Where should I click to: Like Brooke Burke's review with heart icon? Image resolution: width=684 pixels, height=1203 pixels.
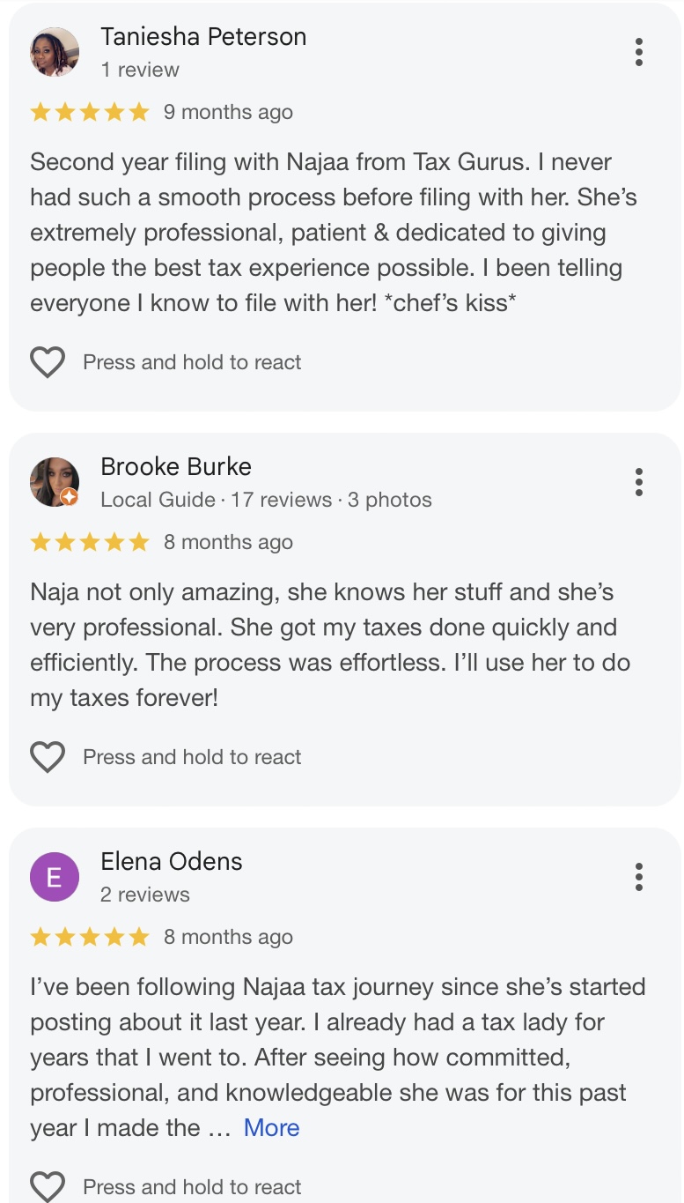(48, 757)
